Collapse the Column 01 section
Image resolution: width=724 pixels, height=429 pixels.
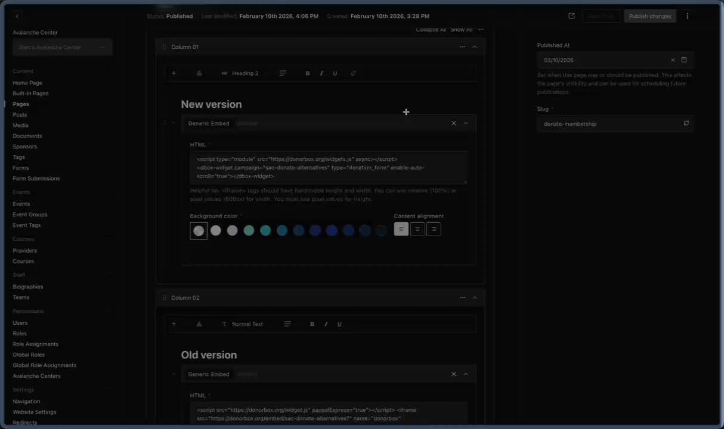(x=475, y=46)
